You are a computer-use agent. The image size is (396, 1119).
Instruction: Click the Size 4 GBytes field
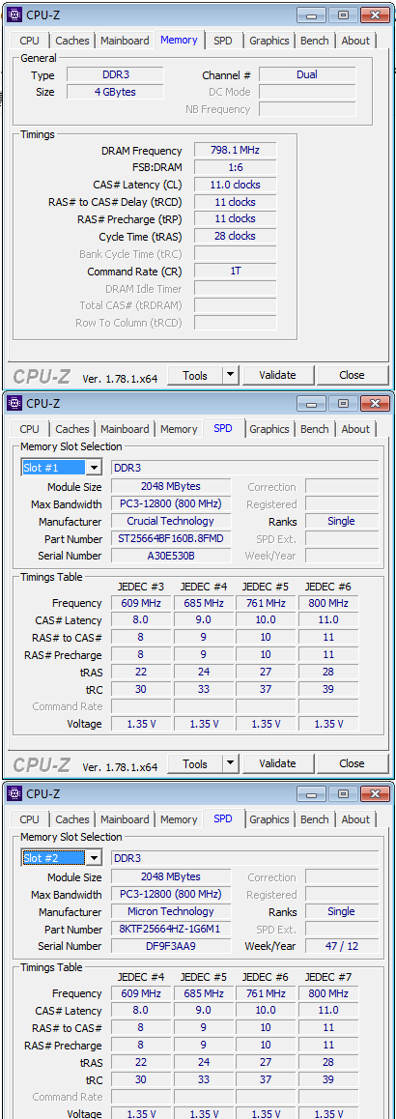115,92
